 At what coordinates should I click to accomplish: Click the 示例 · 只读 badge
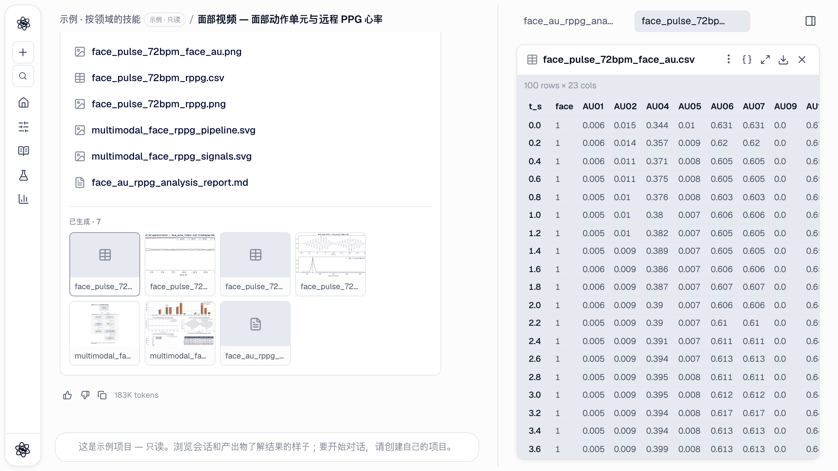tap(165, 20)
